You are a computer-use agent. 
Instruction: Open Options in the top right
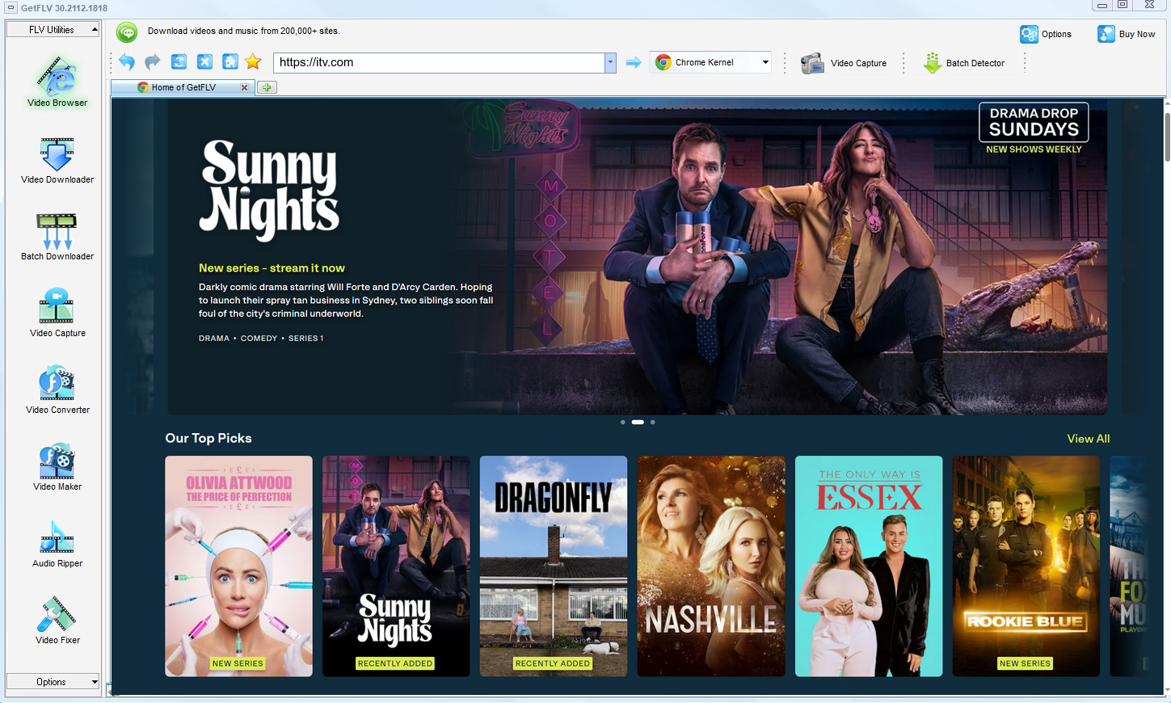tap(1046, 34)
